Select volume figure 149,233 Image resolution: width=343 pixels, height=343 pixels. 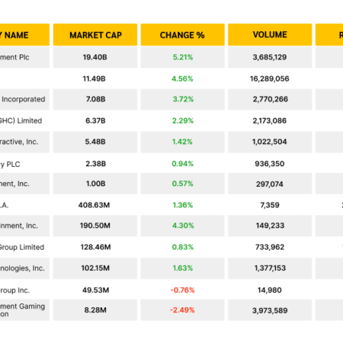click(270, 226)
